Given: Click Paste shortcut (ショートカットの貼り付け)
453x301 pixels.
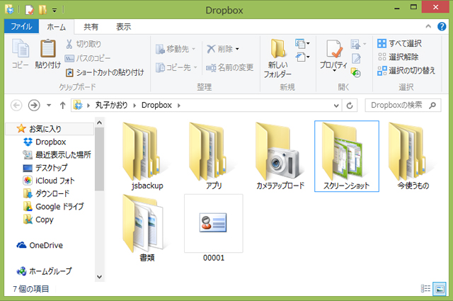Looking at the screenshot, I should (105, 72).
